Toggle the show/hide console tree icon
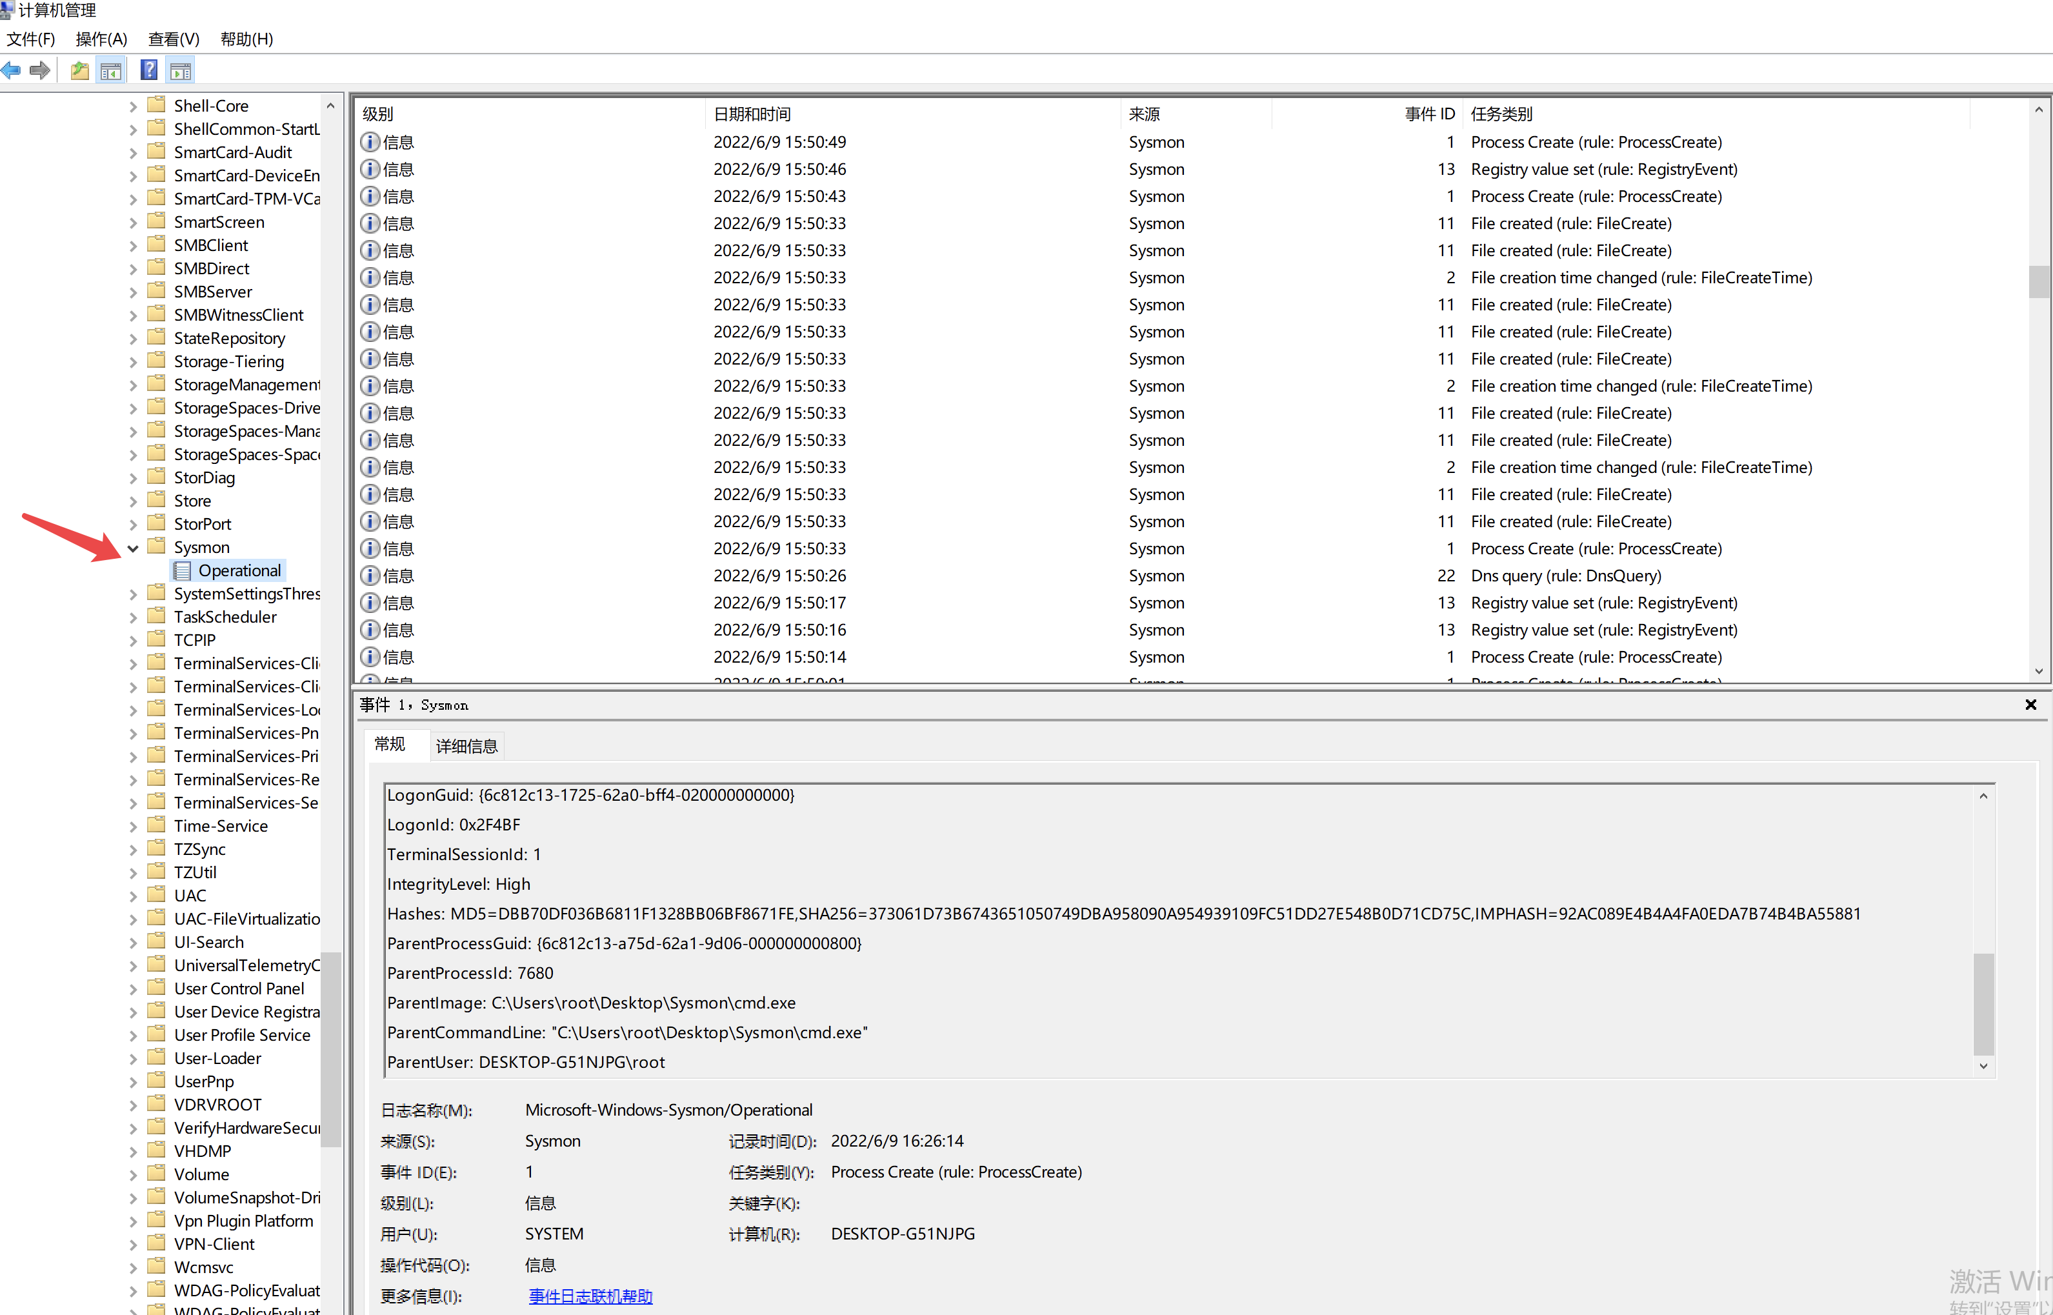The width and height of the screenshot is (2053, 1315). click(111, 70)
